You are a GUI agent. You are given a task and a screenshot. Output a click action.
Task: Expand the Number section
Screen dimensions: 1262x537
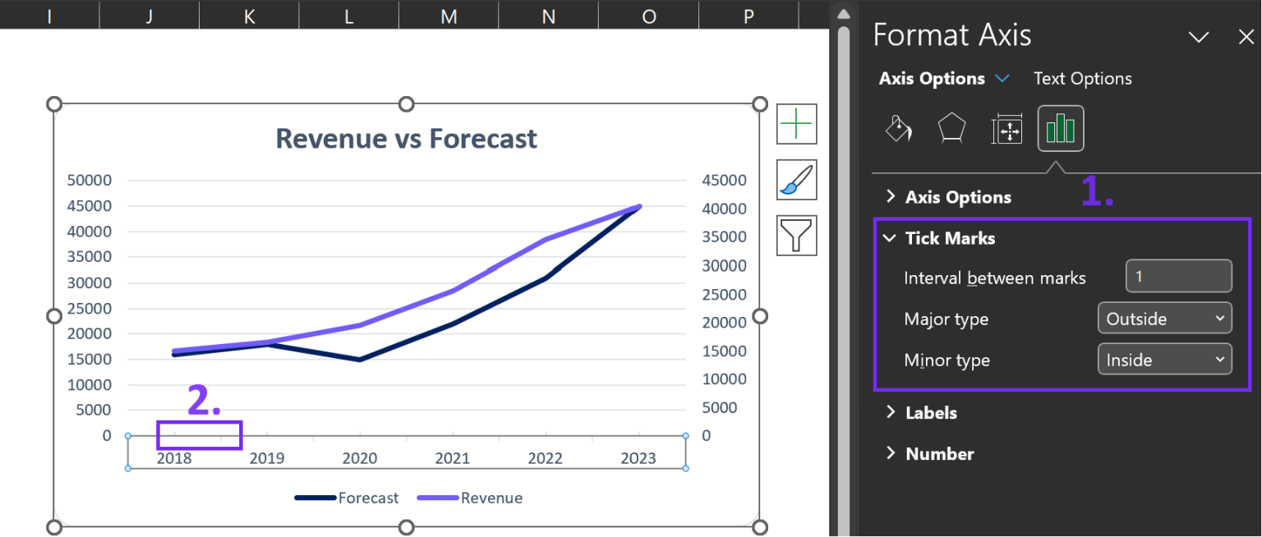(939, 453)
